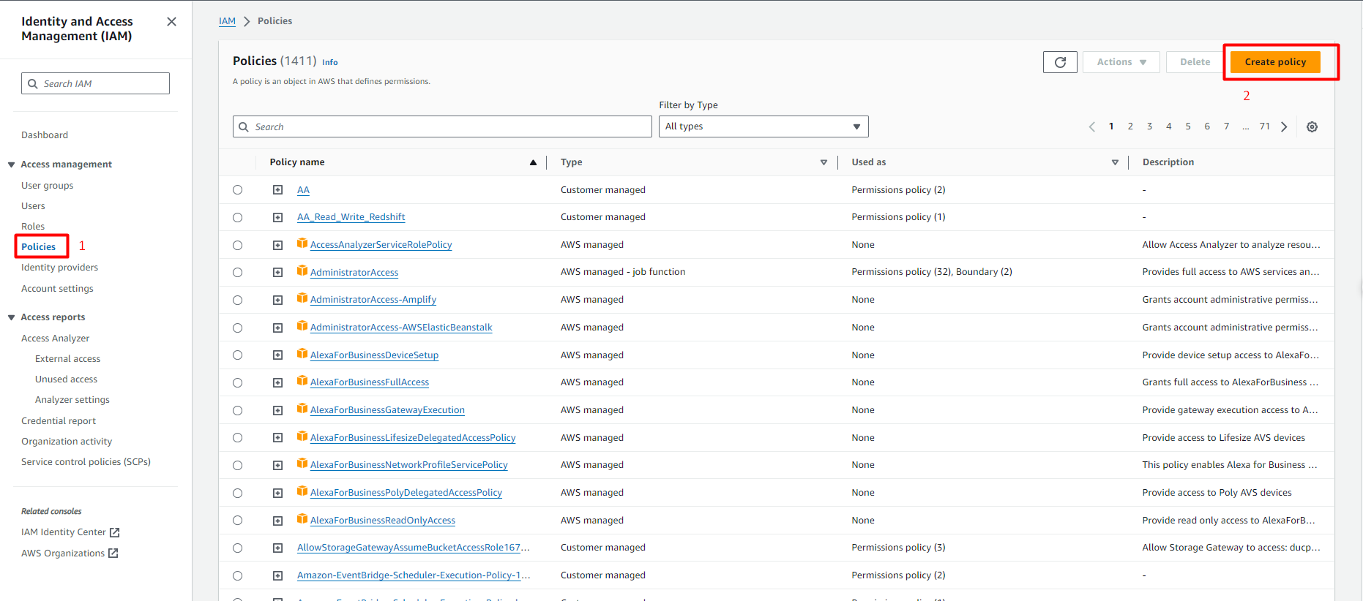
Task: Click the Delete button
Action: click(x=1195, y=62)
